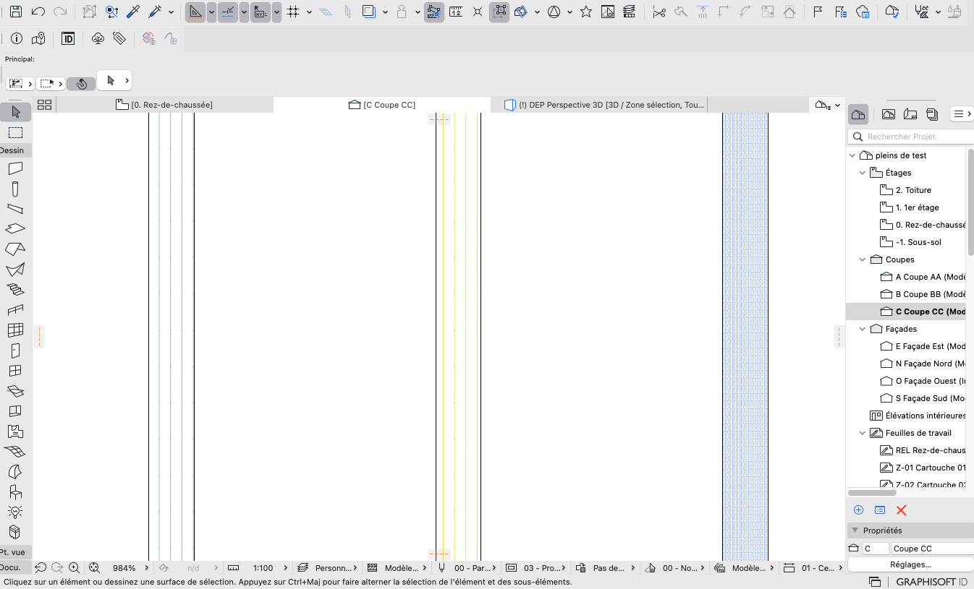Image resolution: width=974 pixels, height=589 pixels.
Task: Collapse the Coupes tree folder
Action: coord(863,259)
